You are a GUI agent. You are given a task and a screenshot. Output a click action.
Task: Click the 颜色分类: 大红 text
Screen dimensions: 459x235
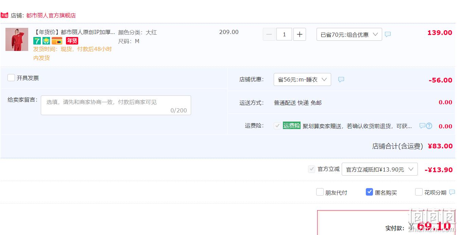[x=137, y=33]
